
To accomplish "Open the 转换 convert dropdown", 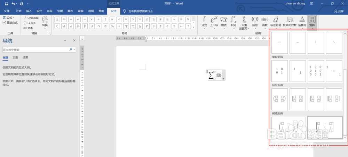I will click(x=45, y=22).
